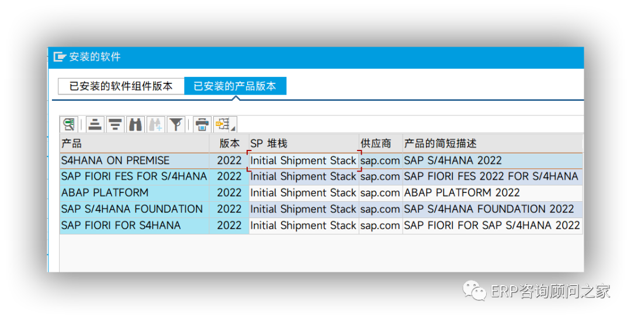Click the 产品 column header

click(x=134, y=143)
